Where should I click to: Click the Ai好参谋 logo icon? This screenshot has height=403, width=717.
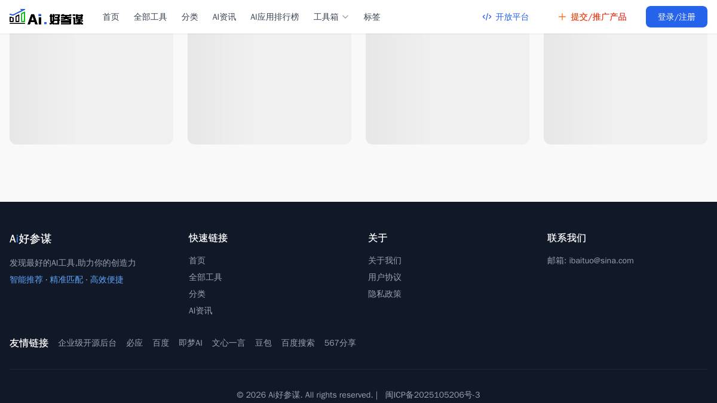(x=19, y=17)
